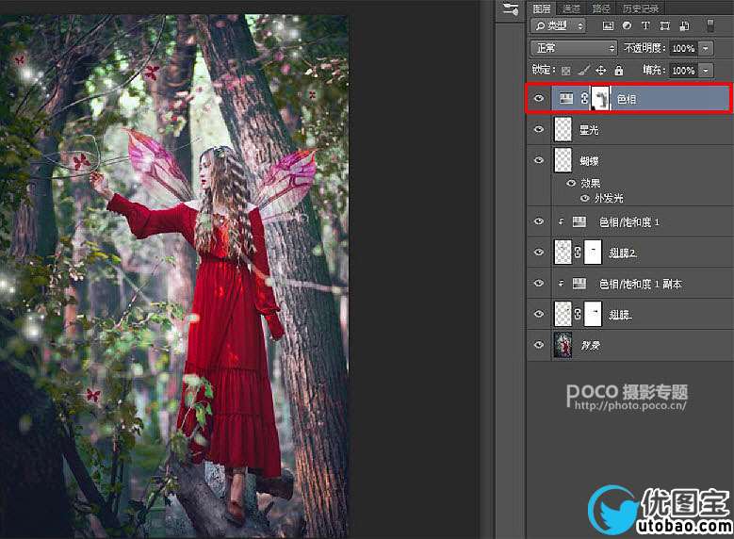Open the 不透明度 slider arrow

coord(706,48)
